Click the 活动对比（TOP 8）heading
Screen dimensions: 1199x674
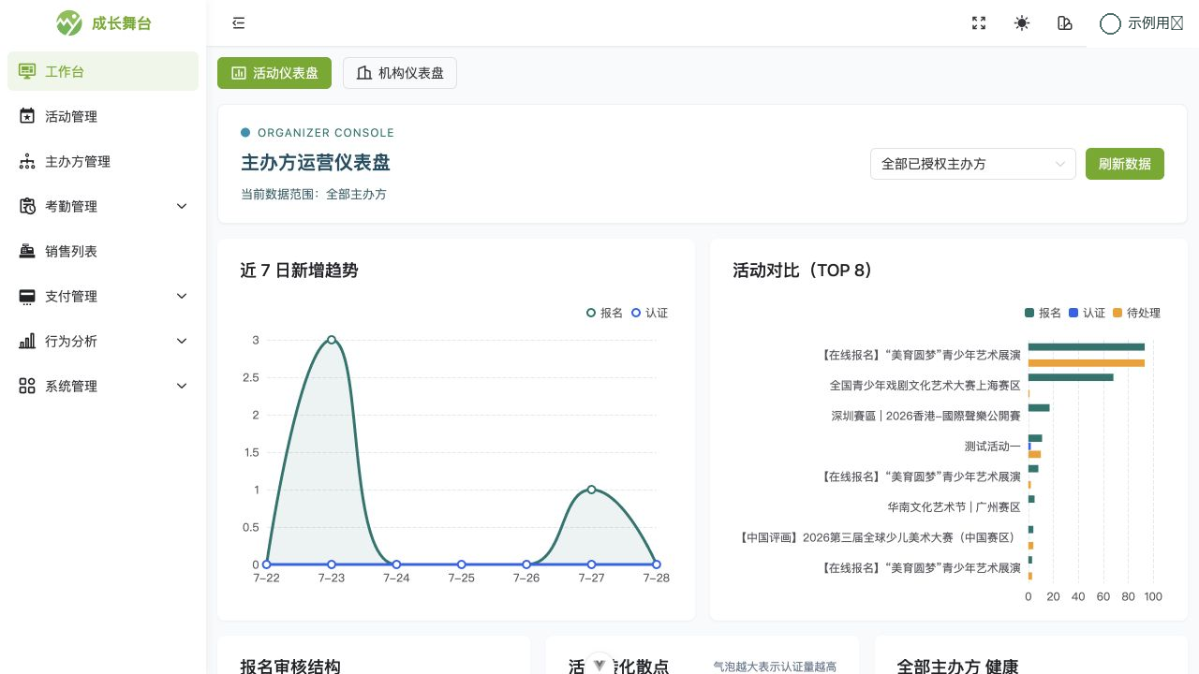click(803, 271)
